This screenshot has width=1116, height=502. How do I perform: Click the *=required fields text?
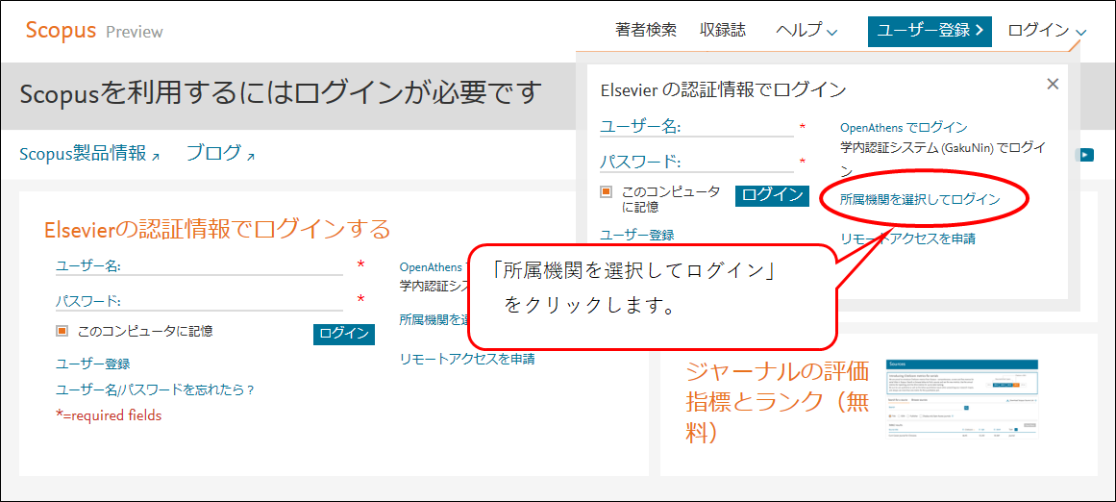[109, 415]
